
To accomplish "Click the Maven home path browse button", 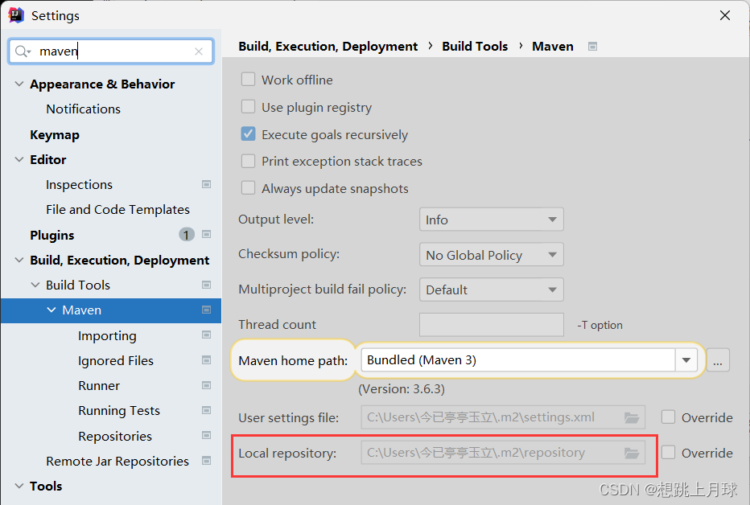I will (x=718, y=360).
